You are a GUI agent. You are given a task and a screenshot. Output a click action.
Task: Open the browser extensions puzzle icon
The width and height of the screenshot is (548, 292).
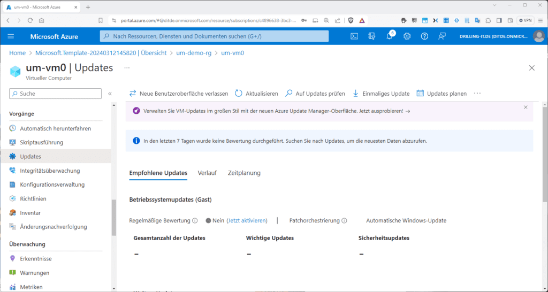tap(488, 21)
